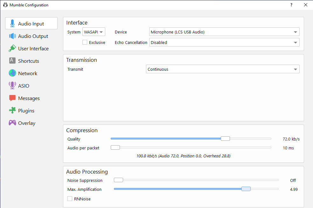This screenshot has width=313, height=208.
Task: Click the green puzzle piece Plugins icon
Action: (12, 110)
